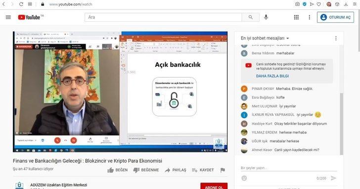
Task: Go back in the browser
Action: pos(3,4)
